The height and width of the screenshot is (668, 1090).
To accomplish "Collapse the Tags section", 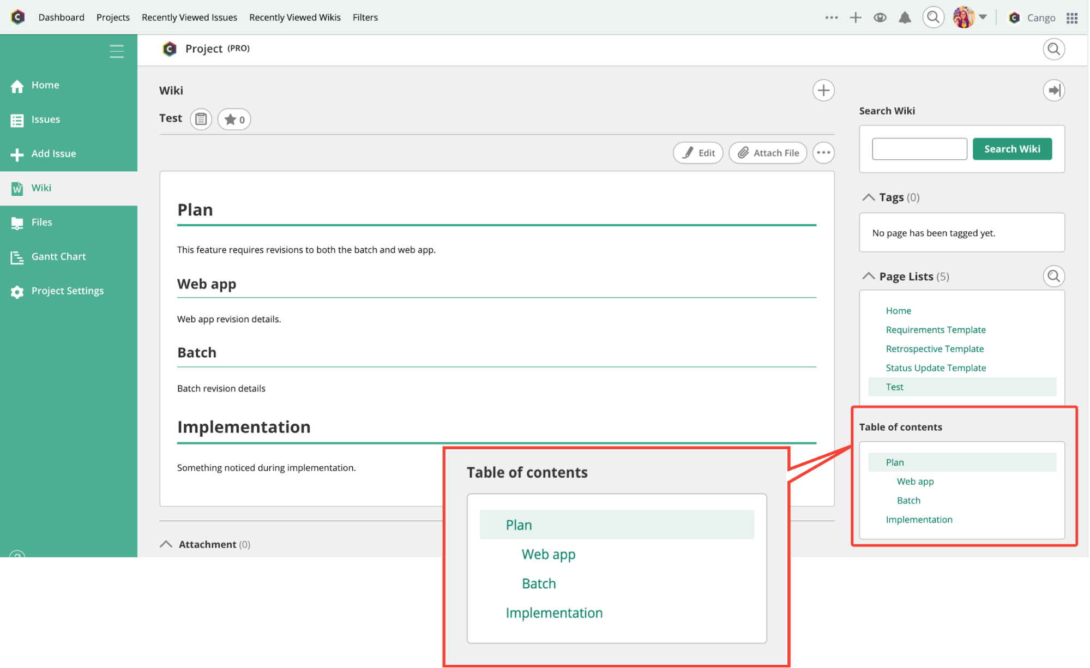I will tap(868, 197).
